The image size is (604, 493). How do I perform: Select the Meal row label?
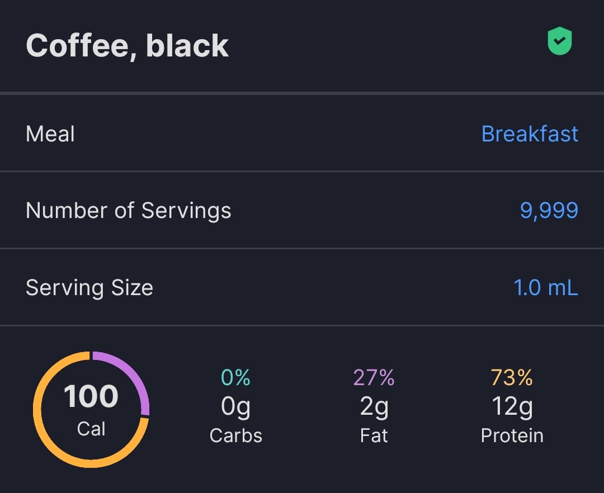(x=50, y=134)
